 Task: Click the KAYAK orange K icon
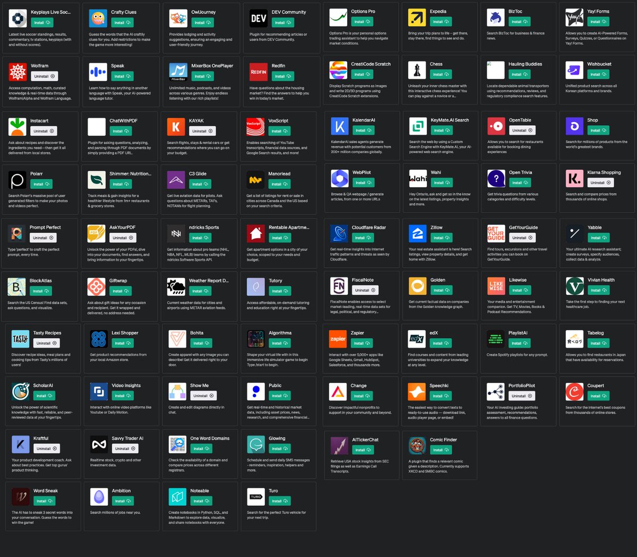176,127
